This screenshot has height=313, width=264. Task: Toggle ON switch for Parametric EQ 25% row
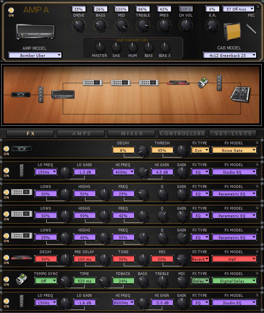[x=6, y=192]
